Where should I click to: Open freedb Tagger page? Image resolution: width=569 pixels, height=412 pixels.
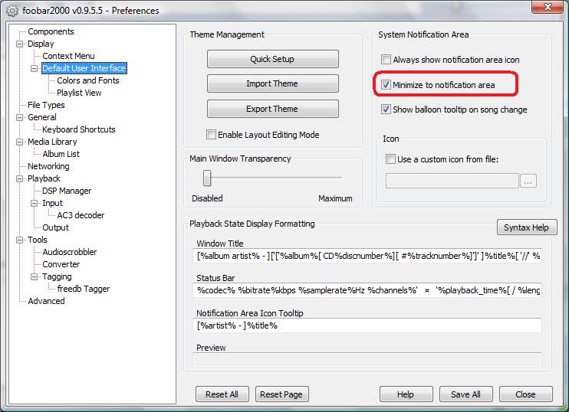coord(84,289)
